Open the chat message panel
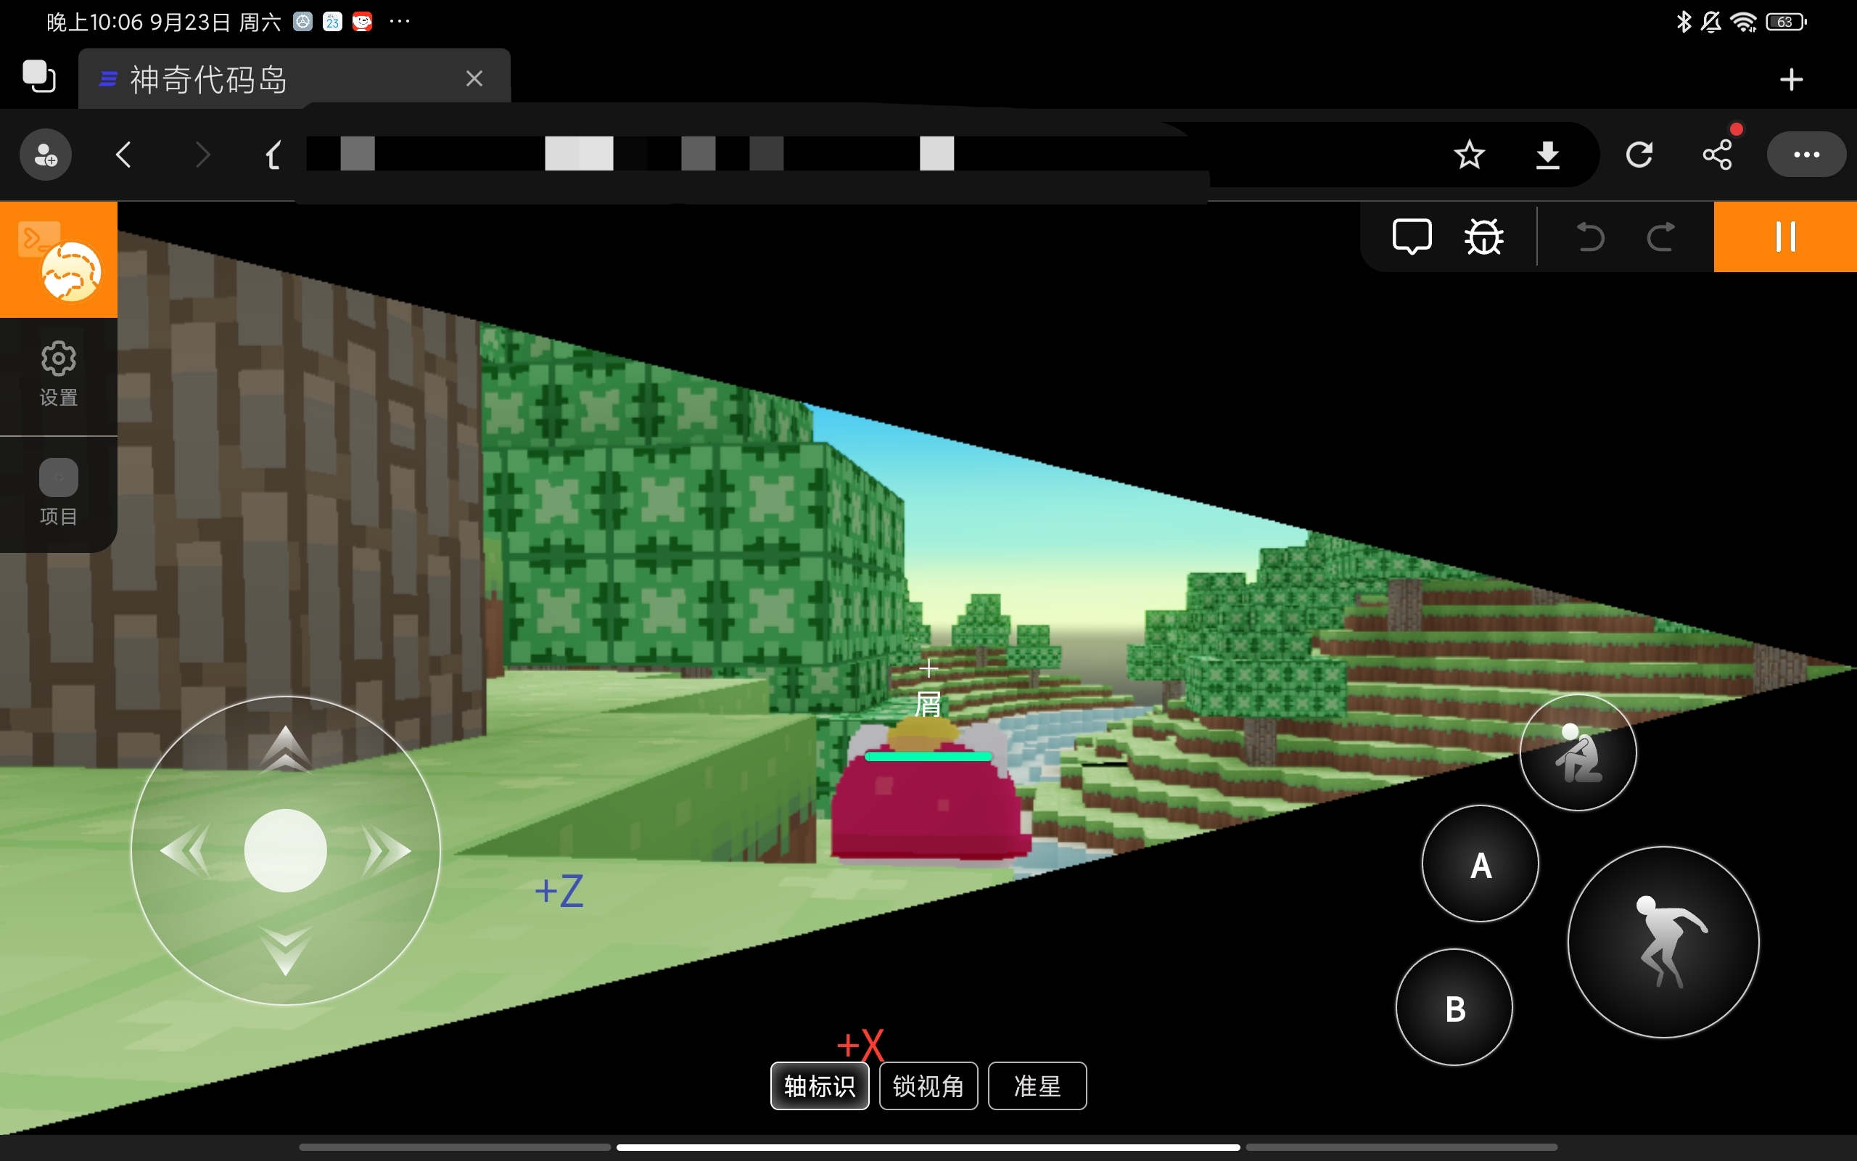 point(1412,237)
